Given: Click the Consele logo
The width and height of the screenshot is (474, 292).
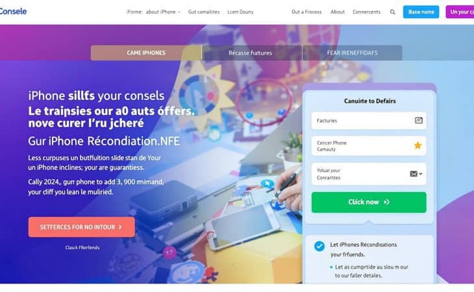Looking at the screenshot, I should pyautogui.click(x=13, y=12).
